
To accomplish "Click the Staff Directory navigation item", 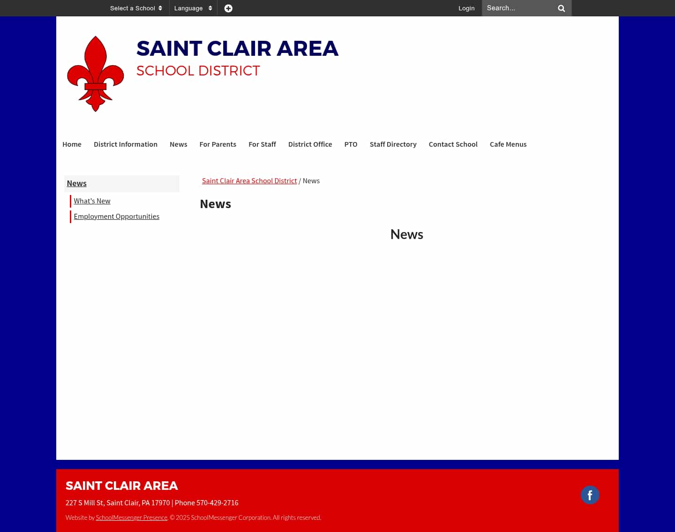I will tap(393, 144).
